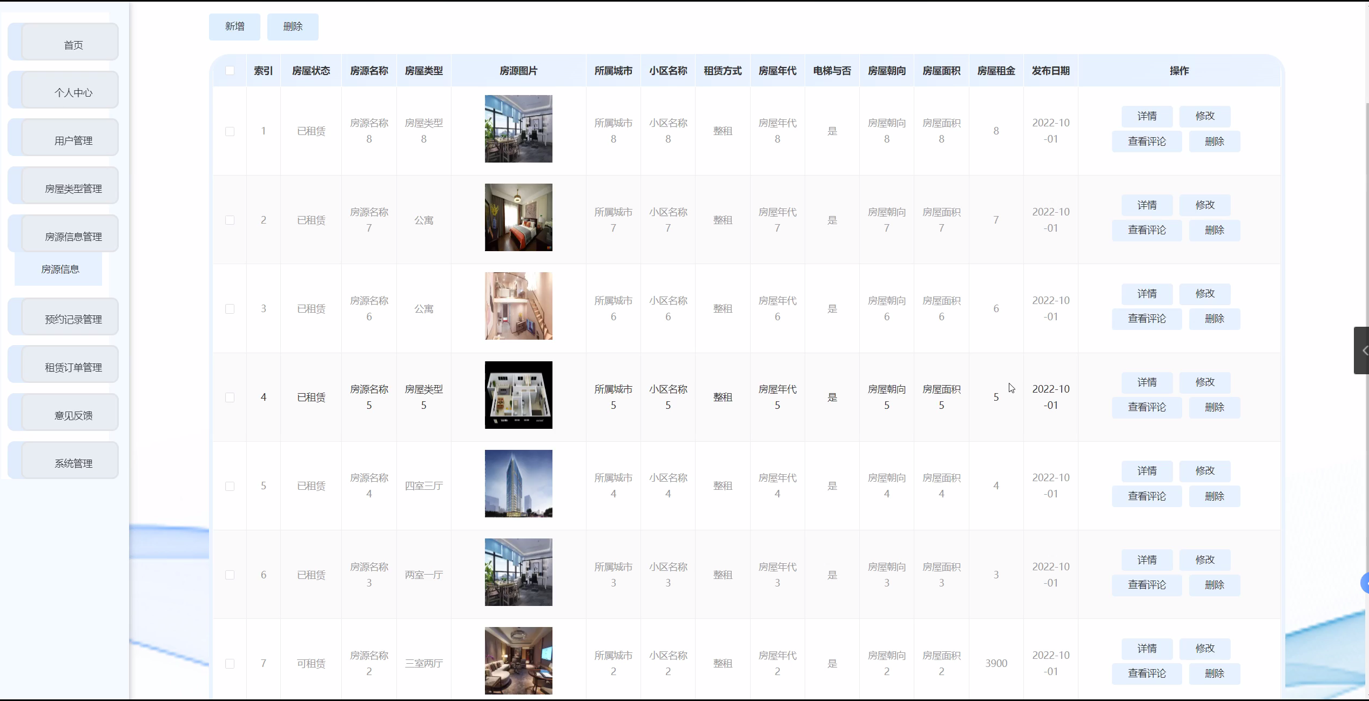Open the living-room photo of 房源名称2
1369x701 pixels.
[x=518, y=660]
